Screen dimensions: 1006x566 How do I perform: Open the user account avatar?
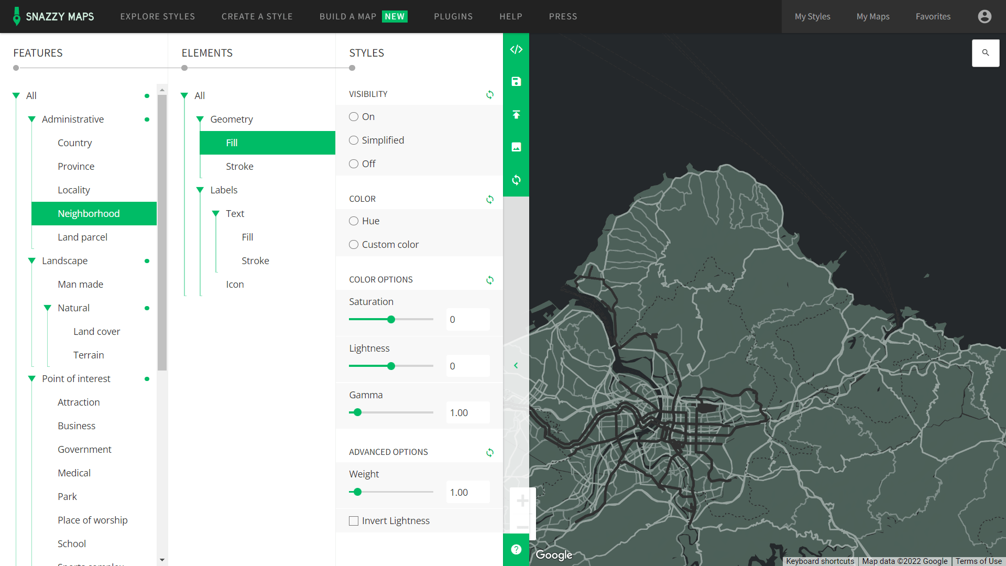(985, 16)
